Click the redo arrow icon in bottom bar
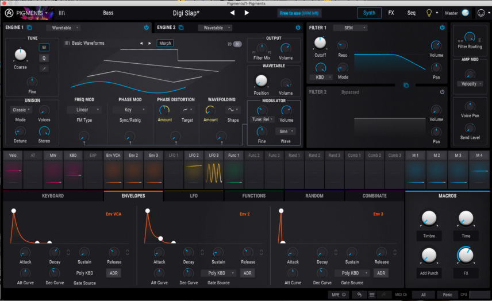This screenshot has height=301, width=492. click(383, 295)
